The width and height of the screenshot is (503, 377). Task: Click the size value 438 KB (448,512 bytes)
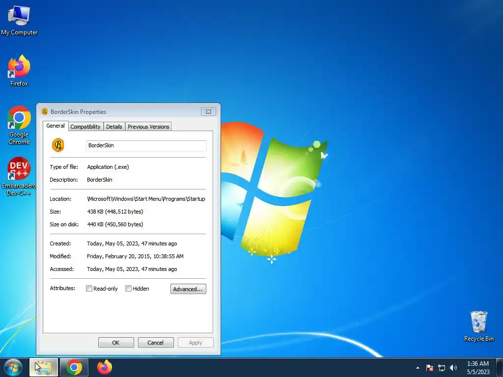115,212
